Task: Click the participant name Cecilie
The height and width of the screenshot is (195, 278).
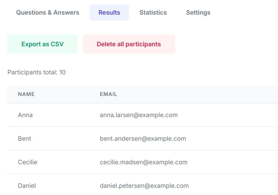Action: pyautogui.click(x=28, y=162)
